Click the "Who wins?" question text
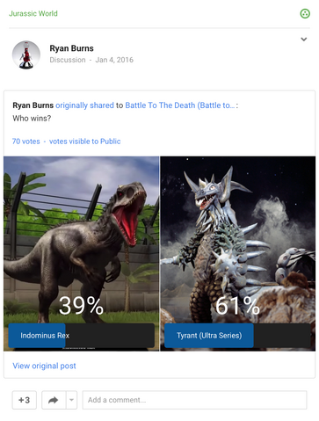The image size is (319, 421). pyautogui.click(x=32, y=119)
